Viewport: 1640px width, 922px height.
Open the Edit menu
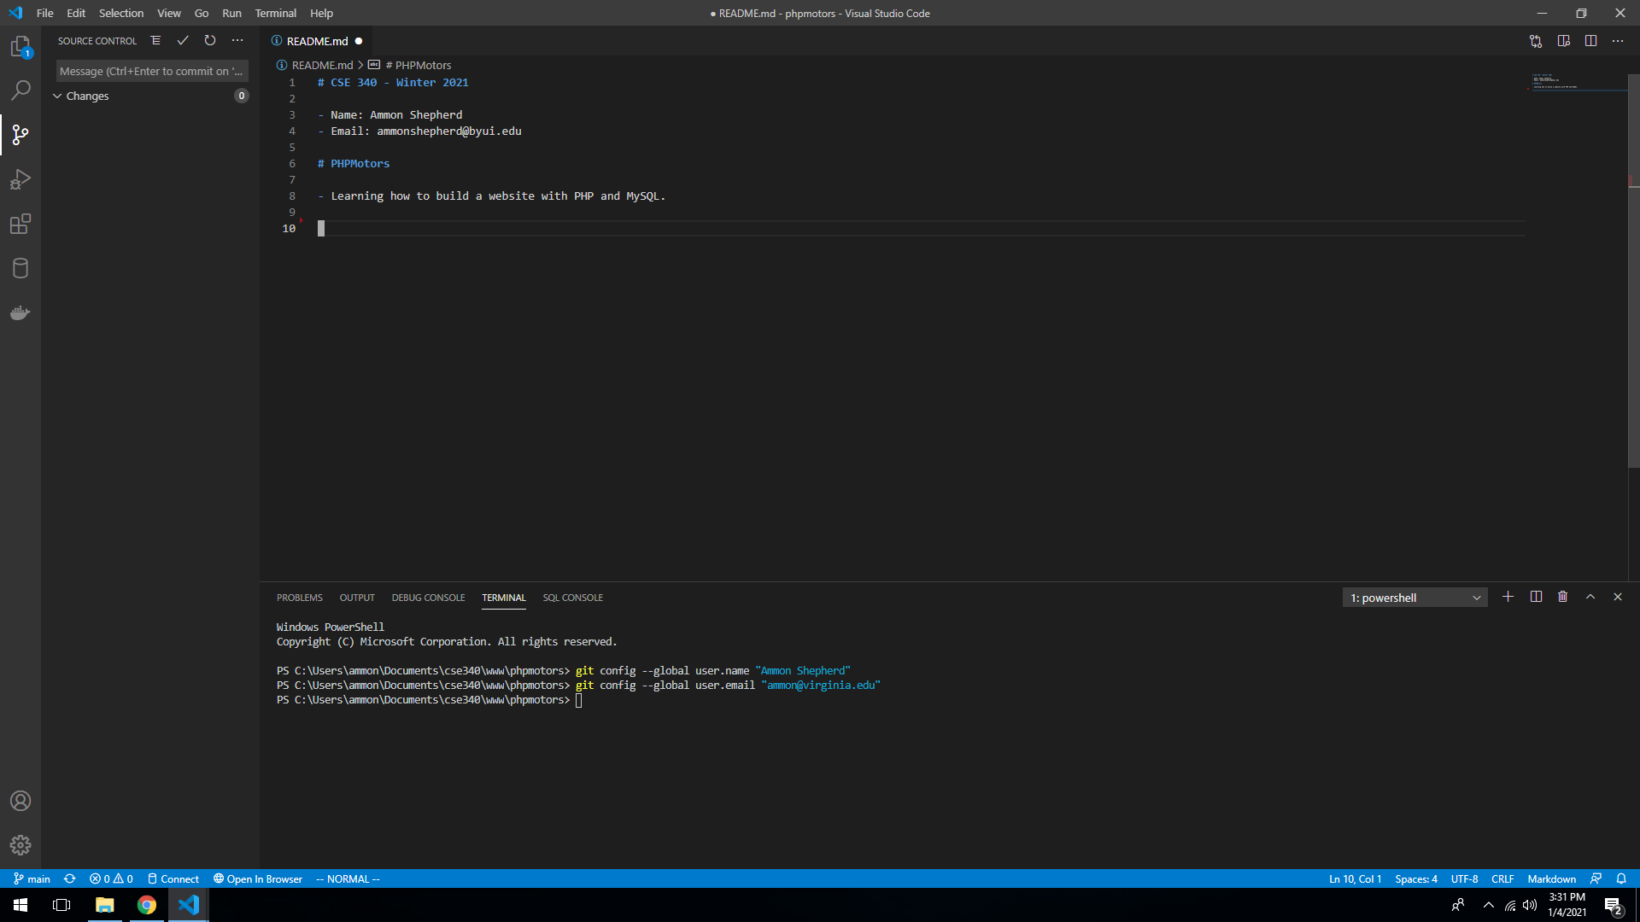pos(76,13)
